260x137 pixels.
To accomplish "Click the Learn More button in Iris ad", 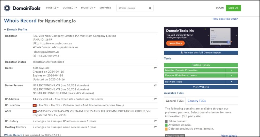I will click(175, 43).
